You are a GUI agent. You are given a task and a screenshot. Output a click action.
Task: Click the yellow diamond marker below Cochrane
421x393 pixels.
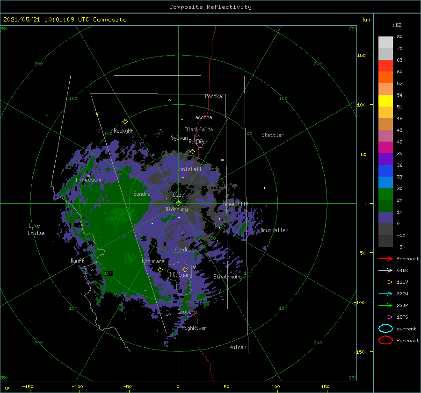[x=160, y=270]
